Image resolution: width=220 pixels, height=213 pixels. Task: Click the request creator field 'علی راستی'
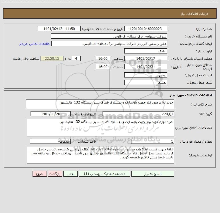[109, 43]
